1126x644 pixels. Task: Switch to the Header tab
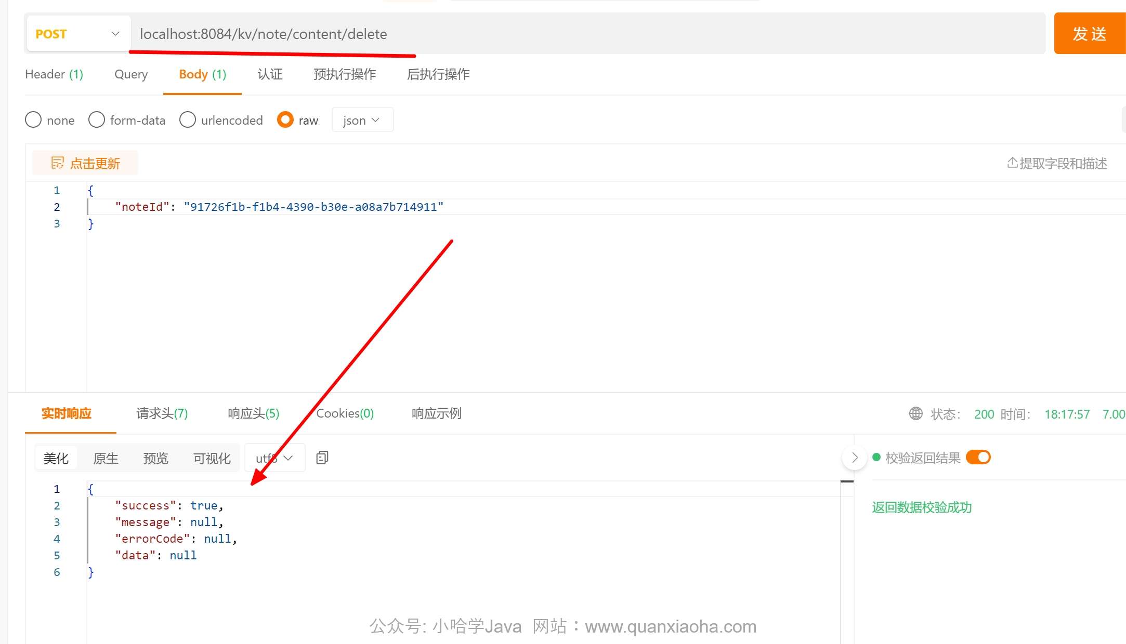tap(54, 74)
